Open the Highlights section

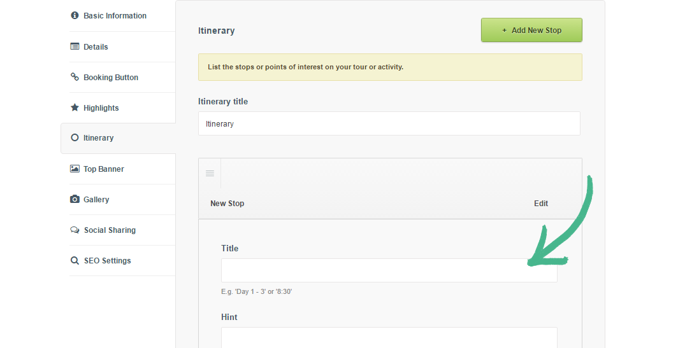[101, 108]
